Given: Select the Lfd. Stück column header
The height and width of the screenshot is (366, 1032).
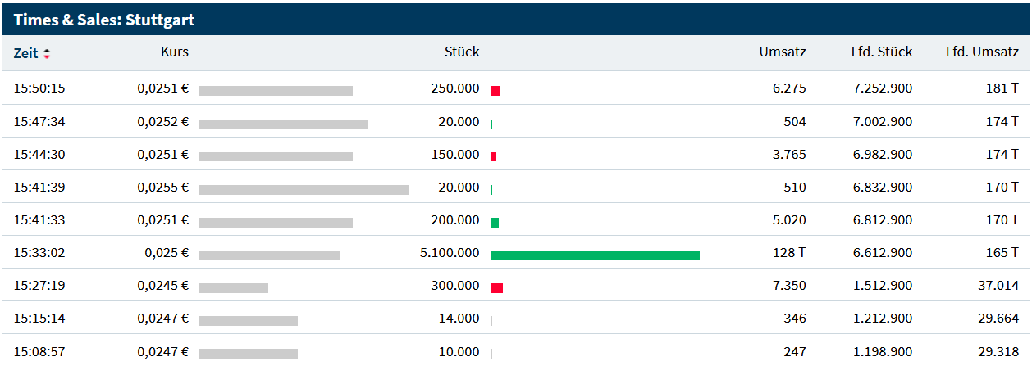Looking at the screenshot, I should coord(881,52).
